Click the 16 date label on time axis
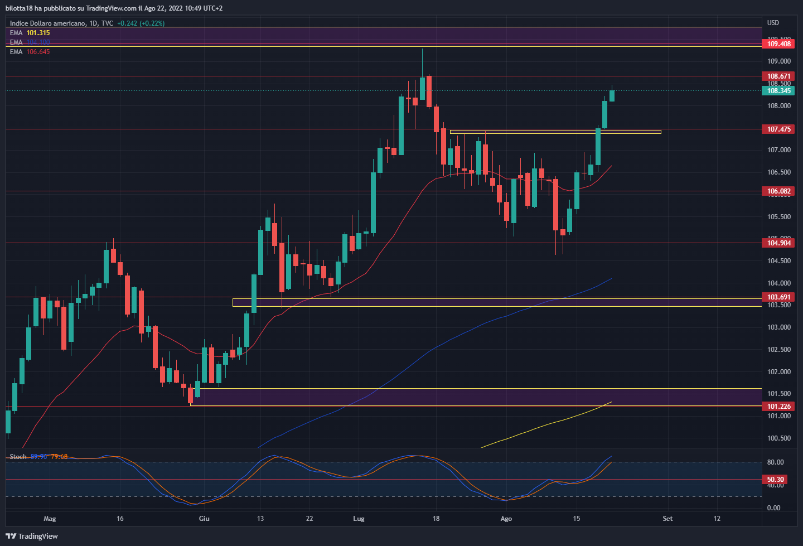This screenshot has width=803, height=546. coord(120,519)
